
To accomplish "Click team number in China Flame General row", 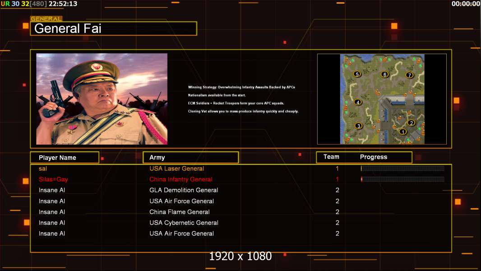I will (x=338, y=212).
